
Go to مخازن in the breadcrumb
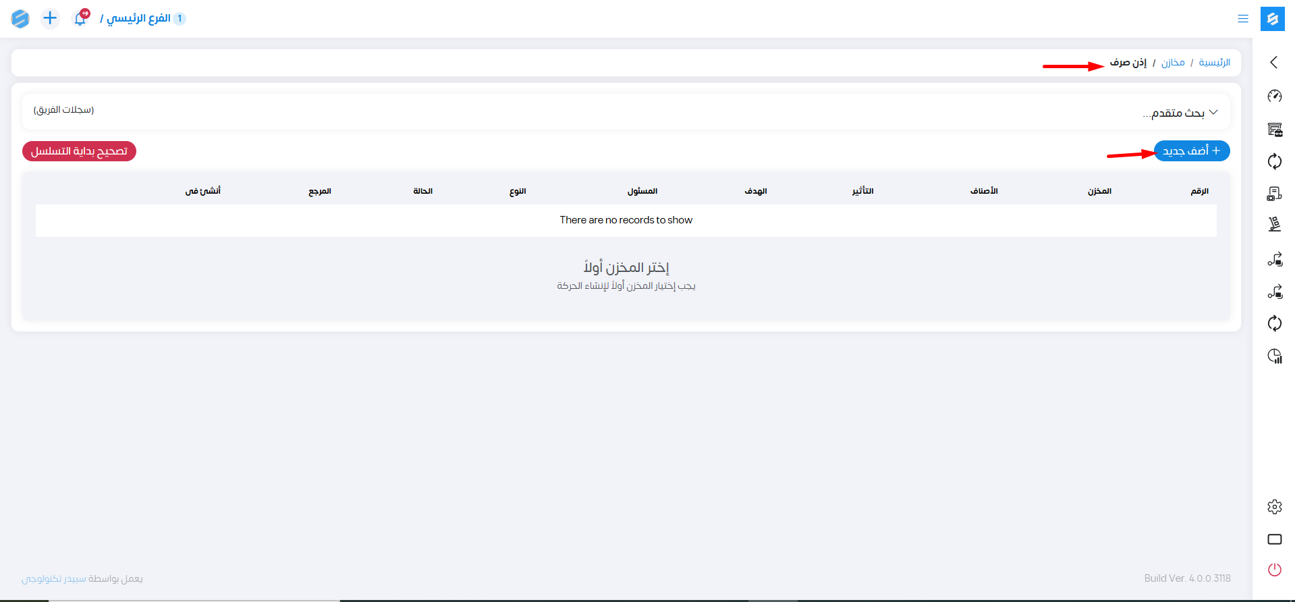point(1172,63)
